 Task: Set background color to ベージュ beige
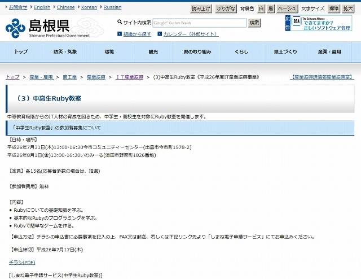(287, 9)
